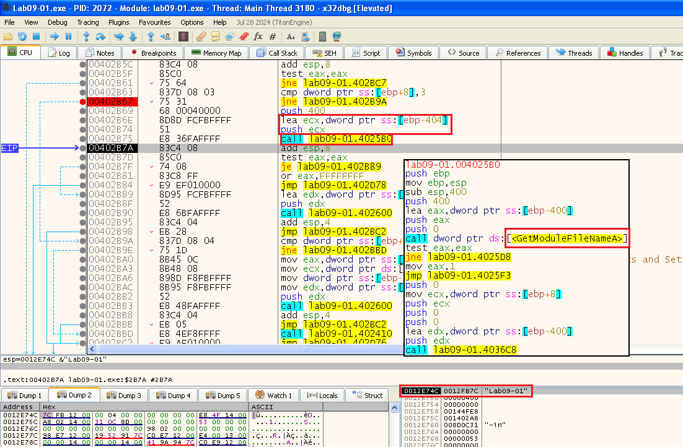Show string references with the Az icon
Viewport: 683px width, 447px height.
pyautogui.click(x=290, y=37)
